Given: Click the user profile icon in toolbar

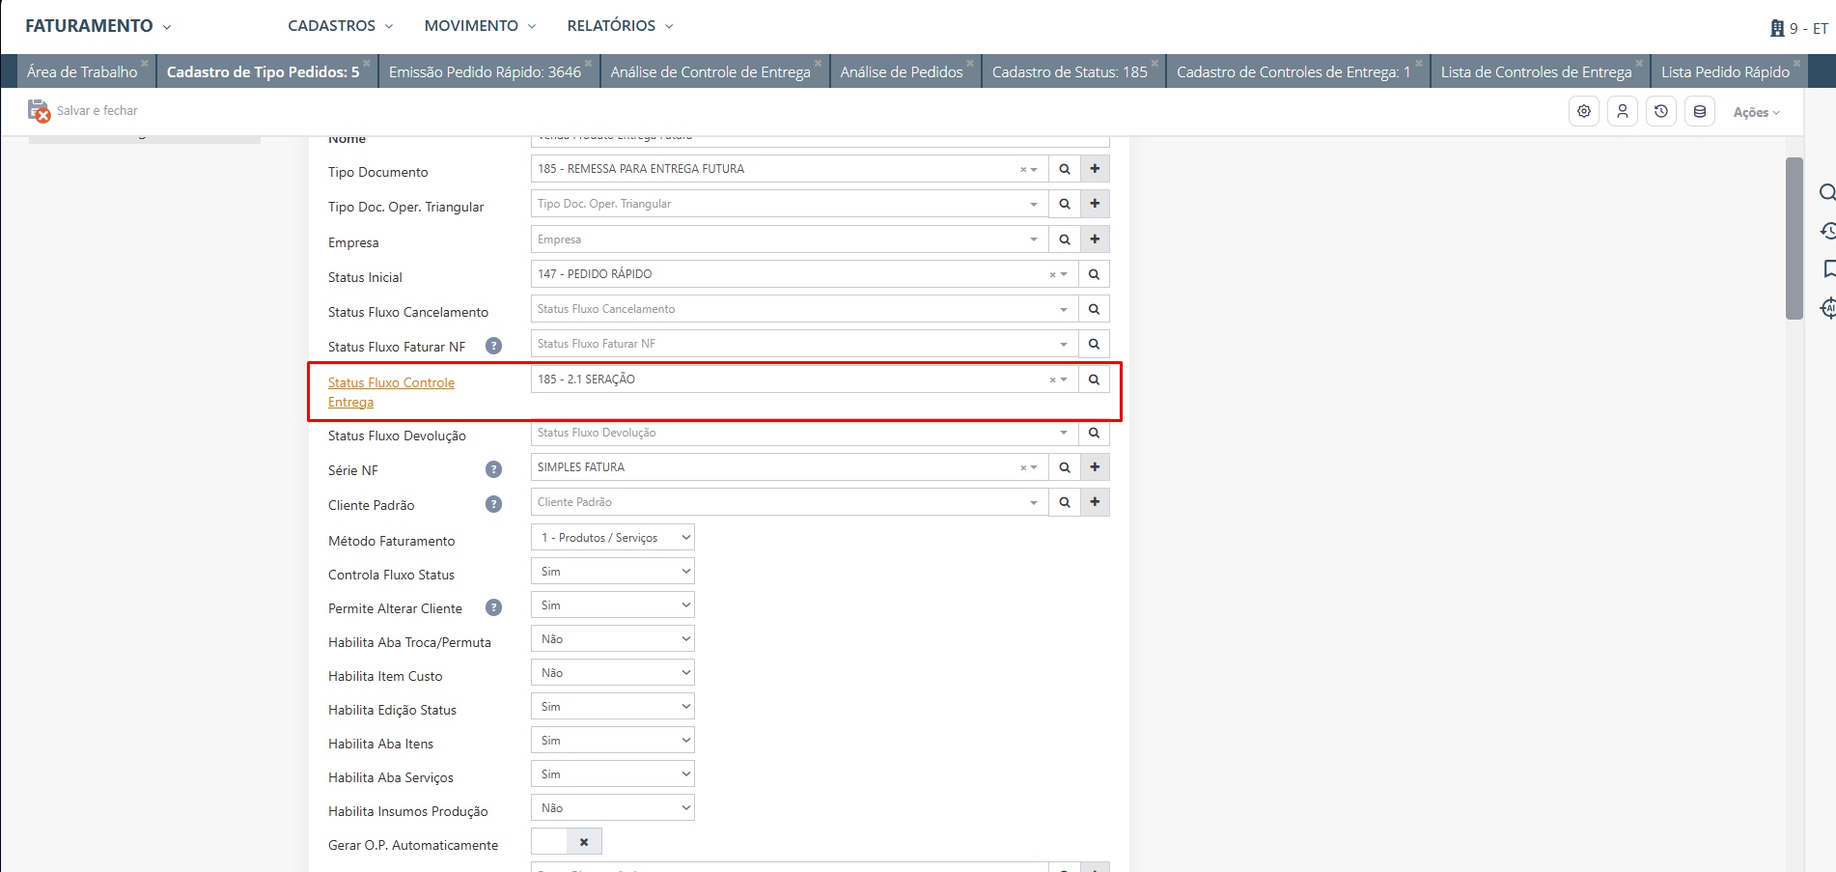Looking at the screenshot, I should [x=1623, y=112].
